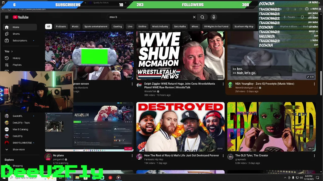Open more options for The OLD Tyler video
323x181 pixels.
coord(314,156)
